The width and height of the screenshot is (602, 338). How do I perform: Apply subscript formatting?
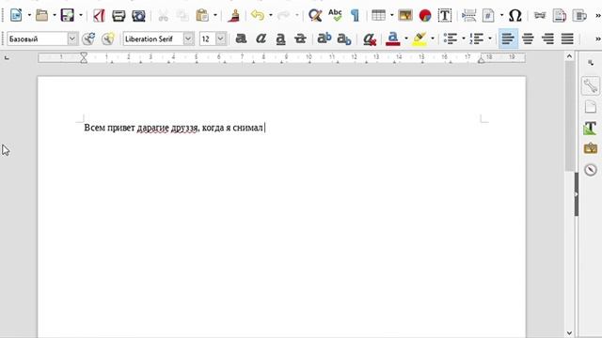click(344, 38)
